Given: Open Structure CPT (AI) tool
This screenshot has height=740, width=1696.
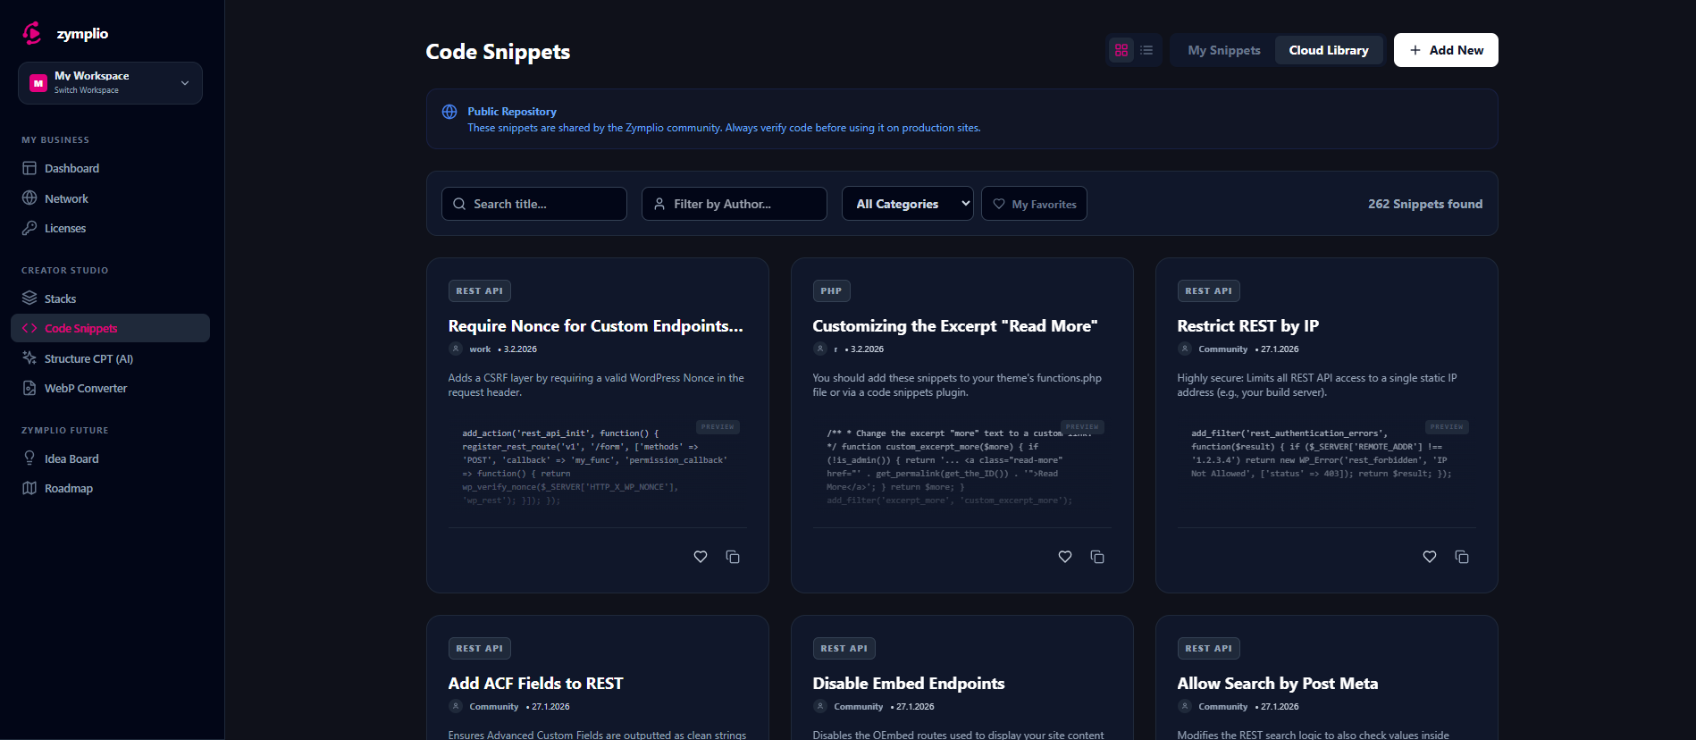Looking at the screenshot, I should [x=88, y=358].
